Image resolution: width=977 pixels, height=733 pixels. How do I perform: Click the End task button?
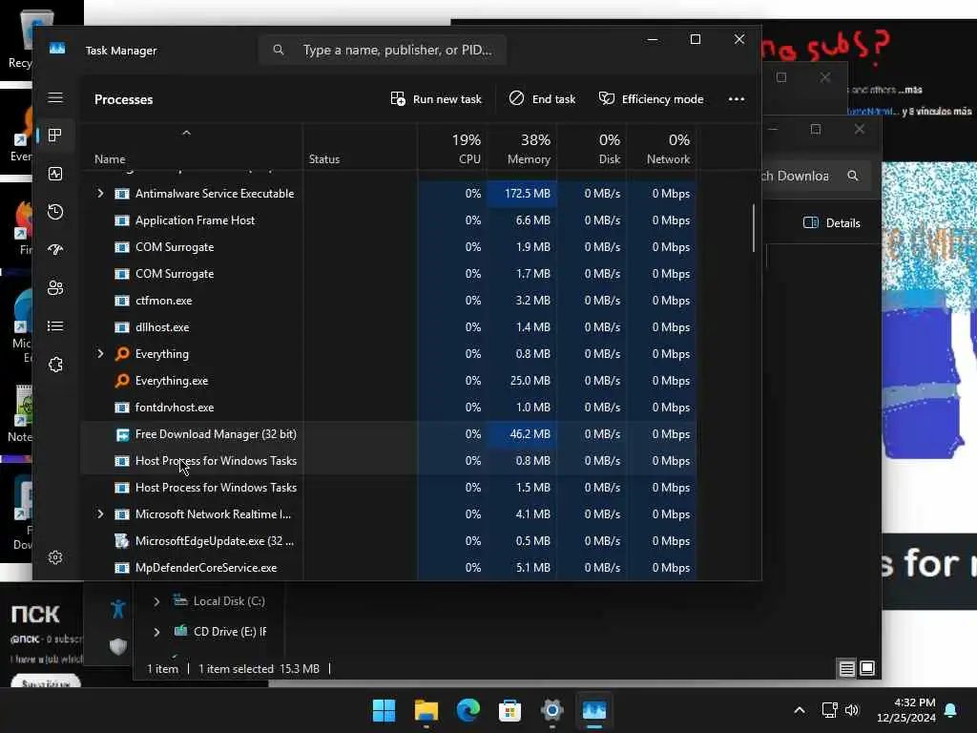(x=542, y=99)
